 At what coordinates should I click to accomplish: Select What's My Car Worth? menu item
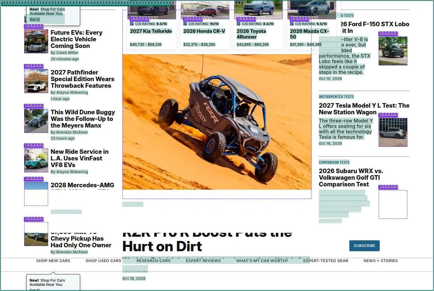coord(262,261)
